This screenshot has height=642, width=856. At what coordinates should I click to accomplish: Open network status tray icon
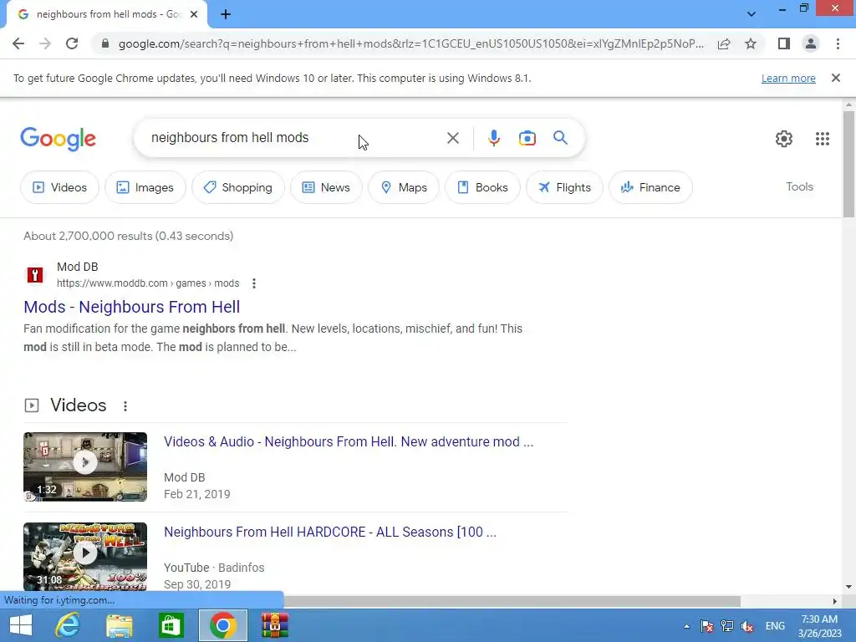tap(726, 626)
